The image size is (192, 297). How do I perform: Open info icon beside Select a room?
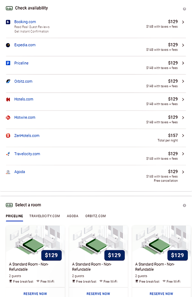[x=184, y=205]
